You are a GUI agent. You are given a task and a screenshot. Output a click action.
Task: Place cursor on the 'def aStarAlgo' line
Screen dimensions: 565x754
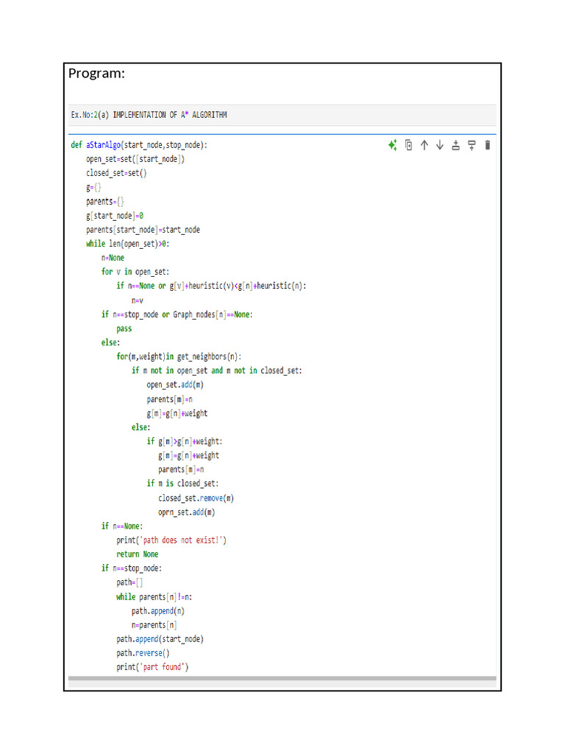coord(139,145)
